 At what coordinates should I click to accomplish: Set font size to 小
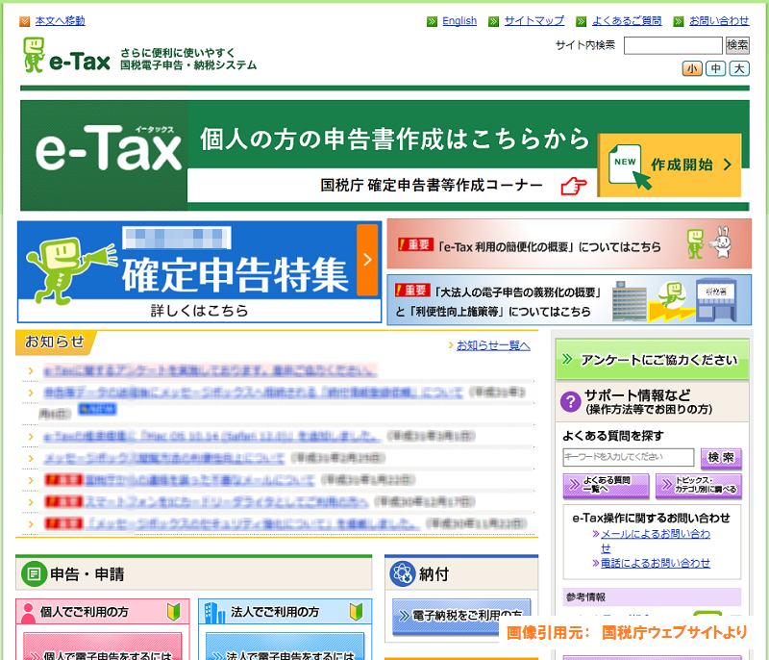coord(692,68)
